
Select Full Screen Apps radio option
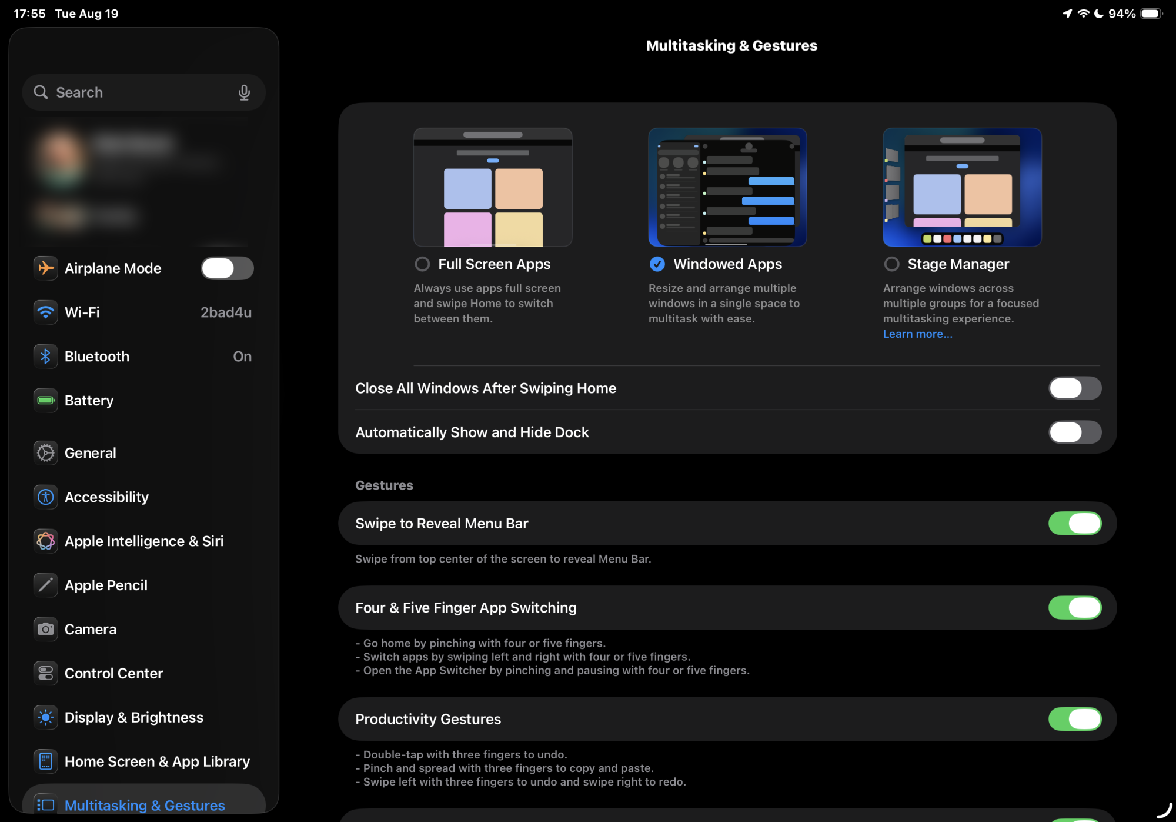tap(422, 264)
